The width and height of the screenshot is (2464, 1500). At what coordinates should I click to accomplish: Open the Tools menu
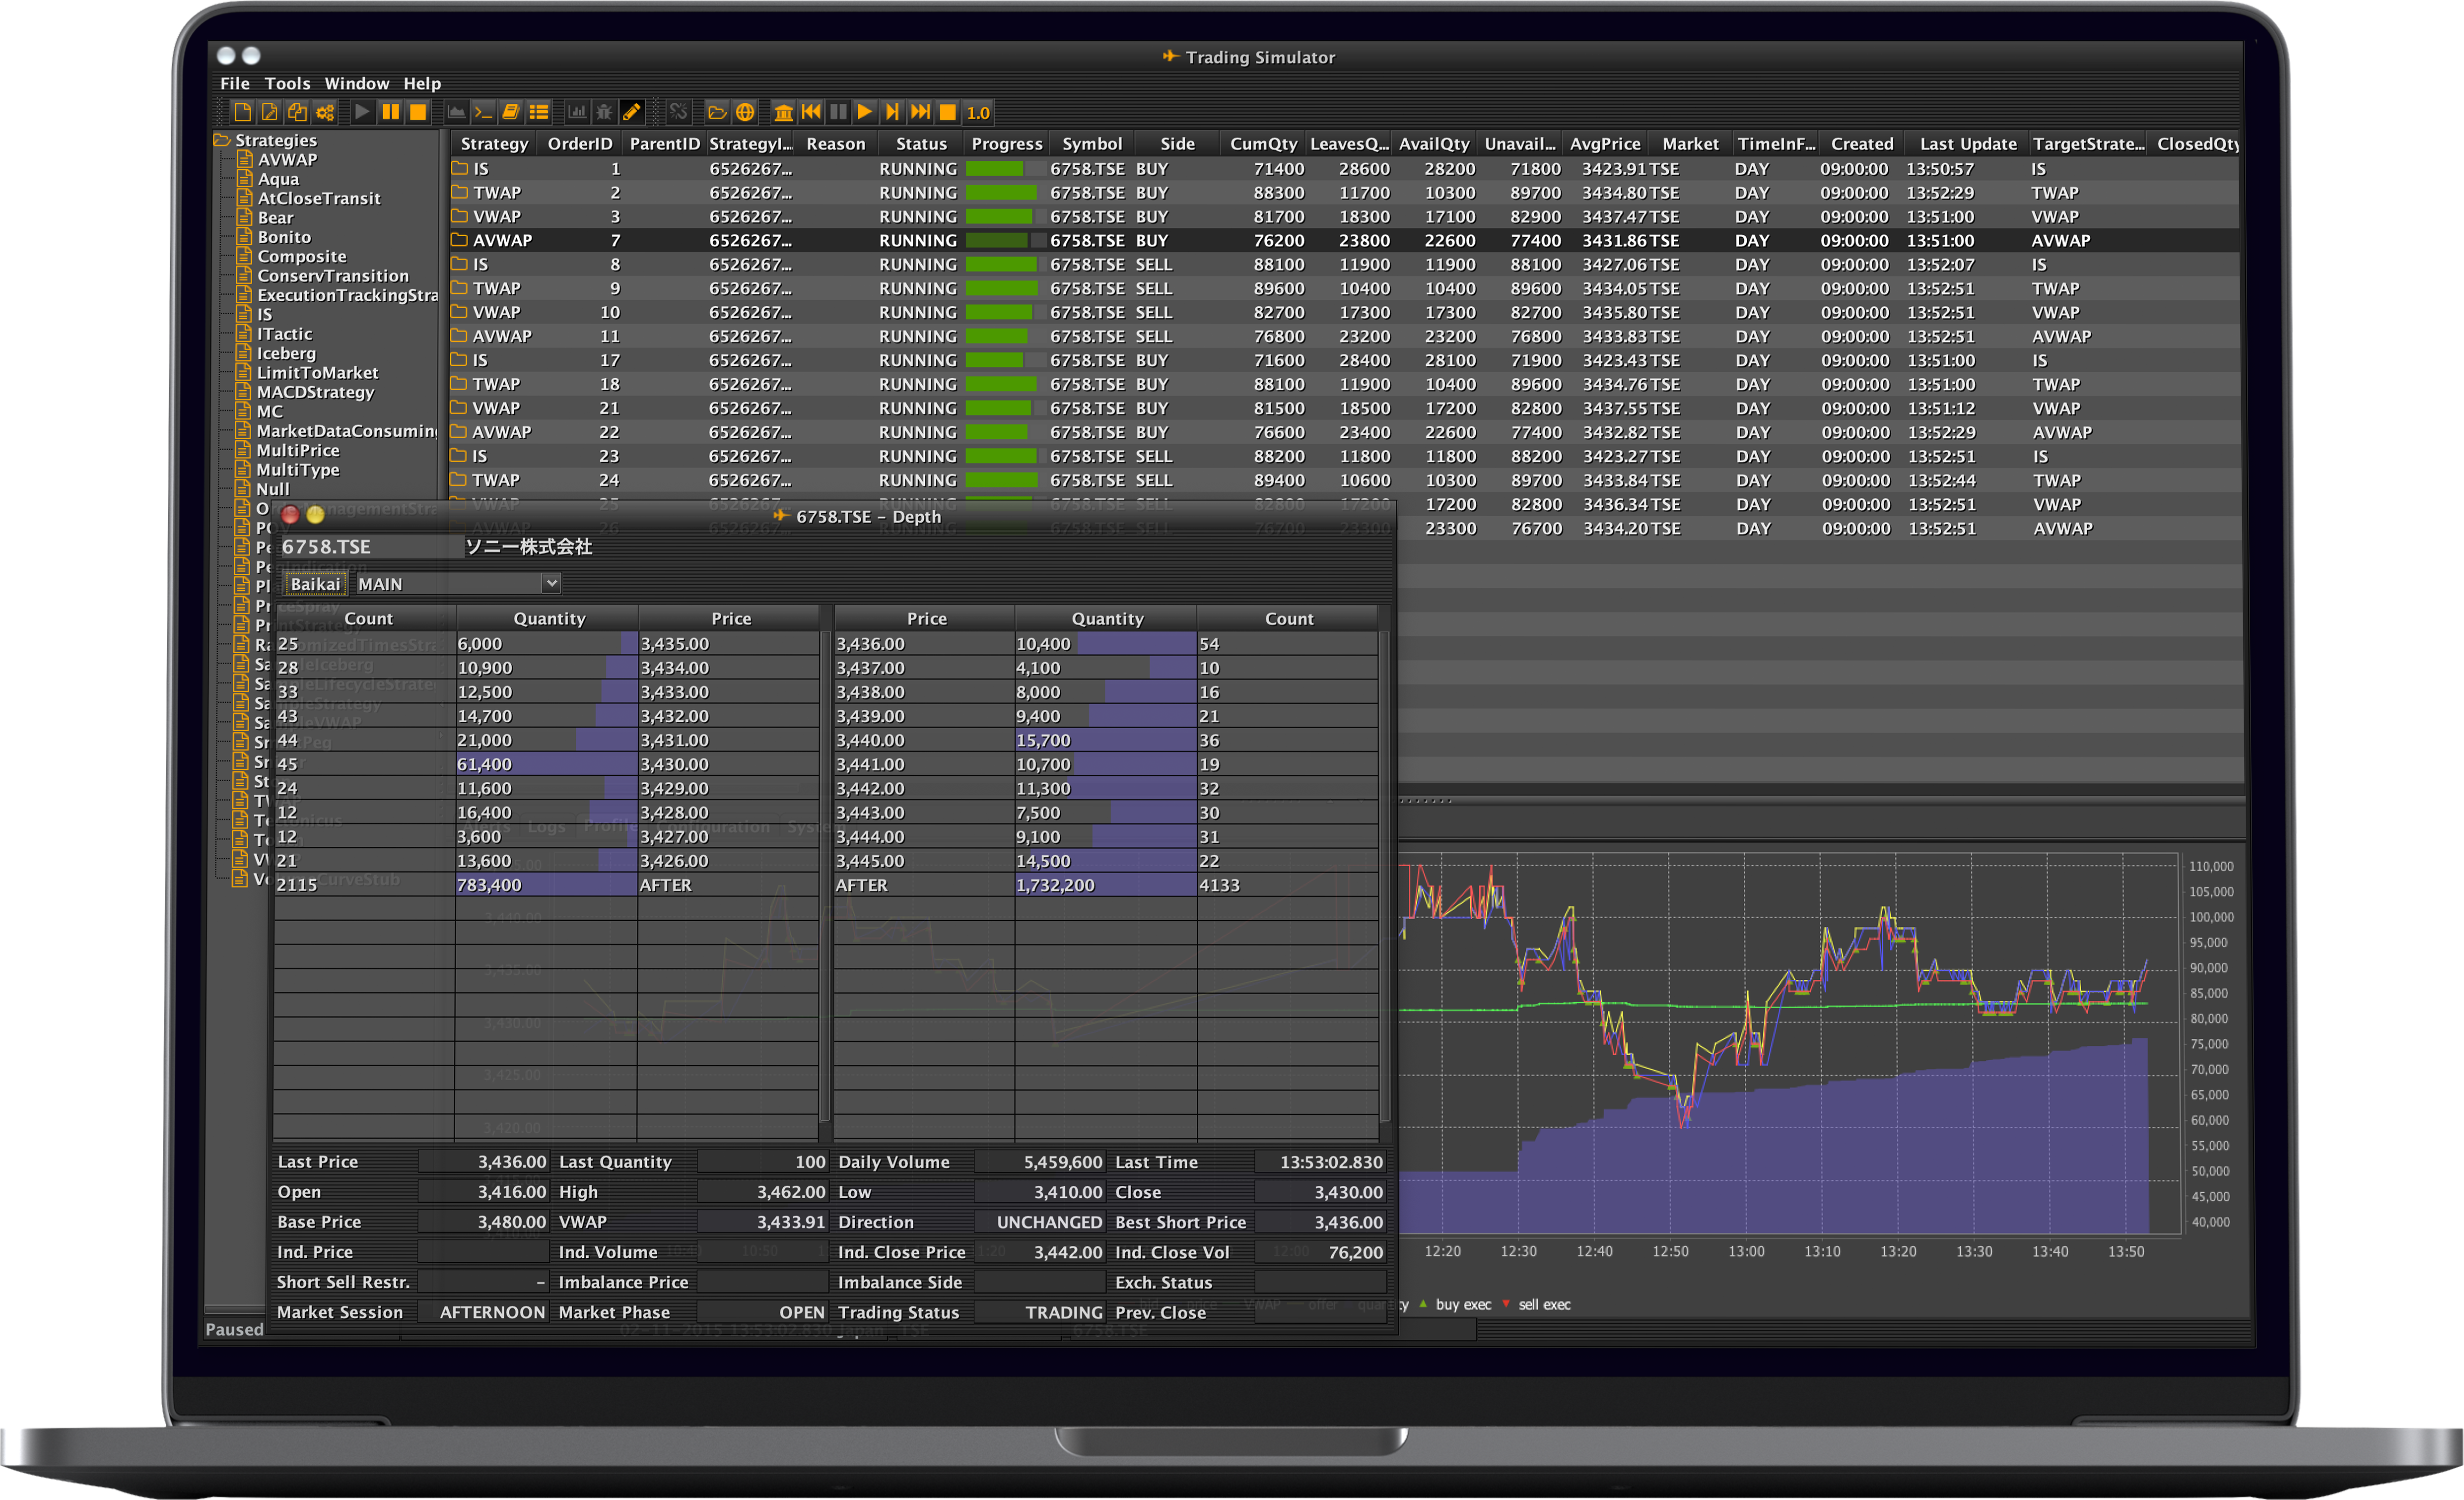pos(287,84)
